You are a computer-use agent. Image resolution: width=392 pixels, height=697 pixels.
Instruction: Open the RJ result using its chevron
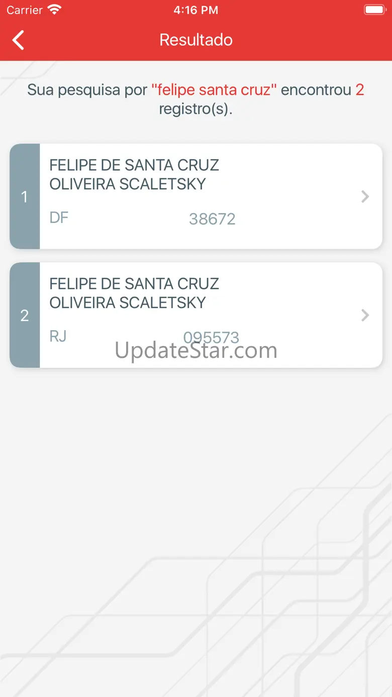point(365,315)
